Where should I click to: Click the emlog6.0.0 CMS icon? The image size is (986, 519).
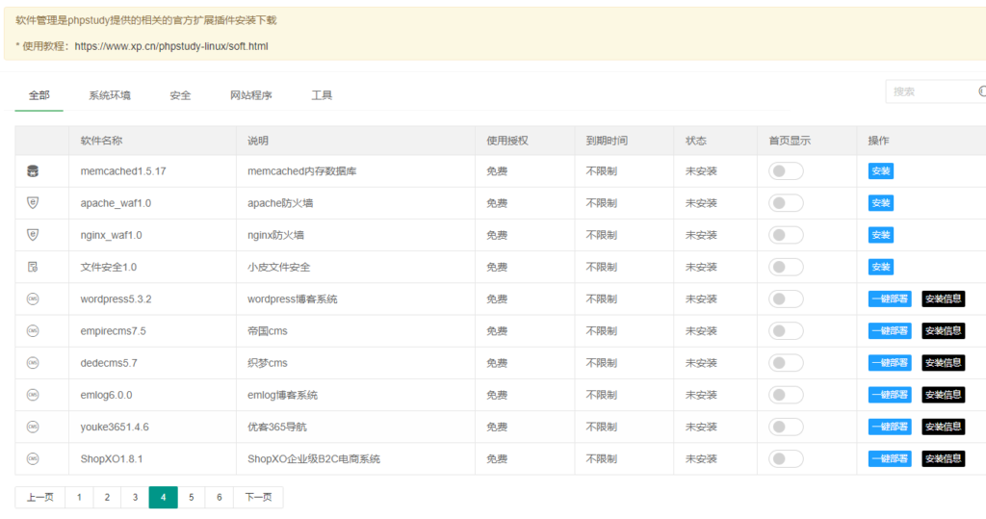point(33,395)
